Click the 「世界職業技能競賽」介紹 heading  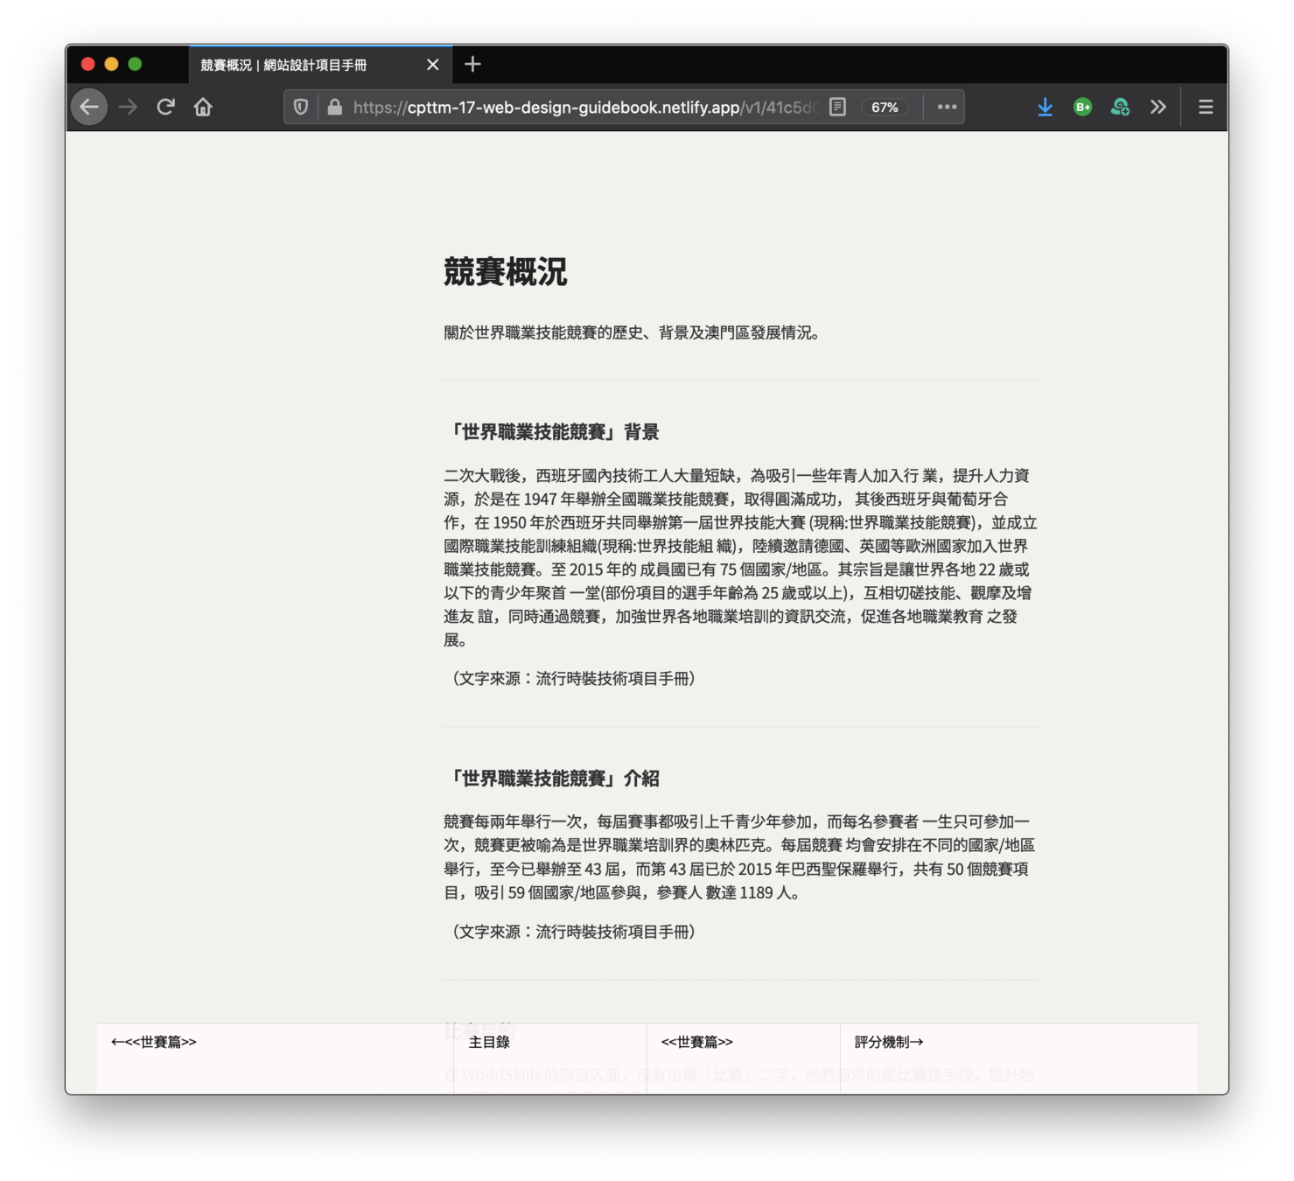tap(552, 778)
